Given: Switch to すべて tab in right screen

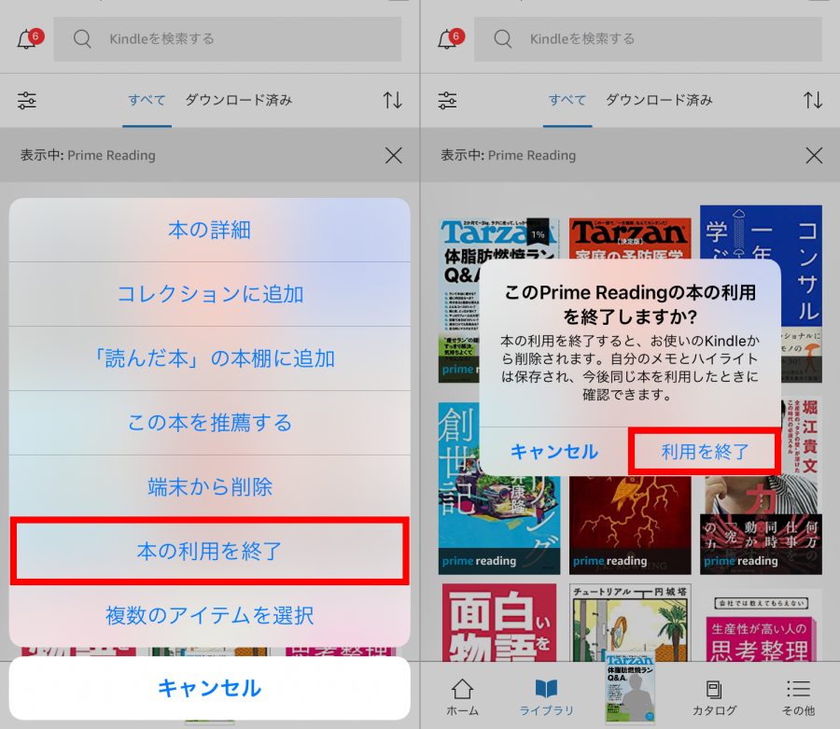Looking at the screenshot, I should (x=567, y=100).
